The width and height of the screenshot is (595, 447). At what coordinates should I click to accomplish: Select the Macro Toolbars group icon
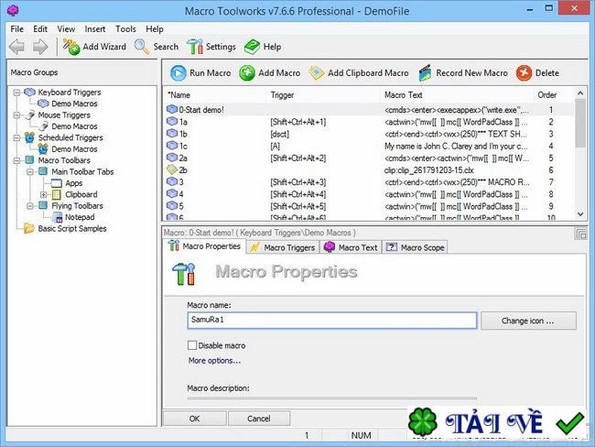(29, 160)
